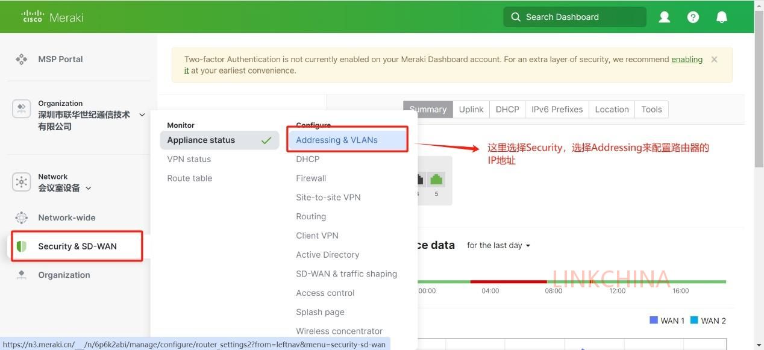Open DHCP in the Configure menu
This screenshot has width=764, height=350.
click(308, 159)
